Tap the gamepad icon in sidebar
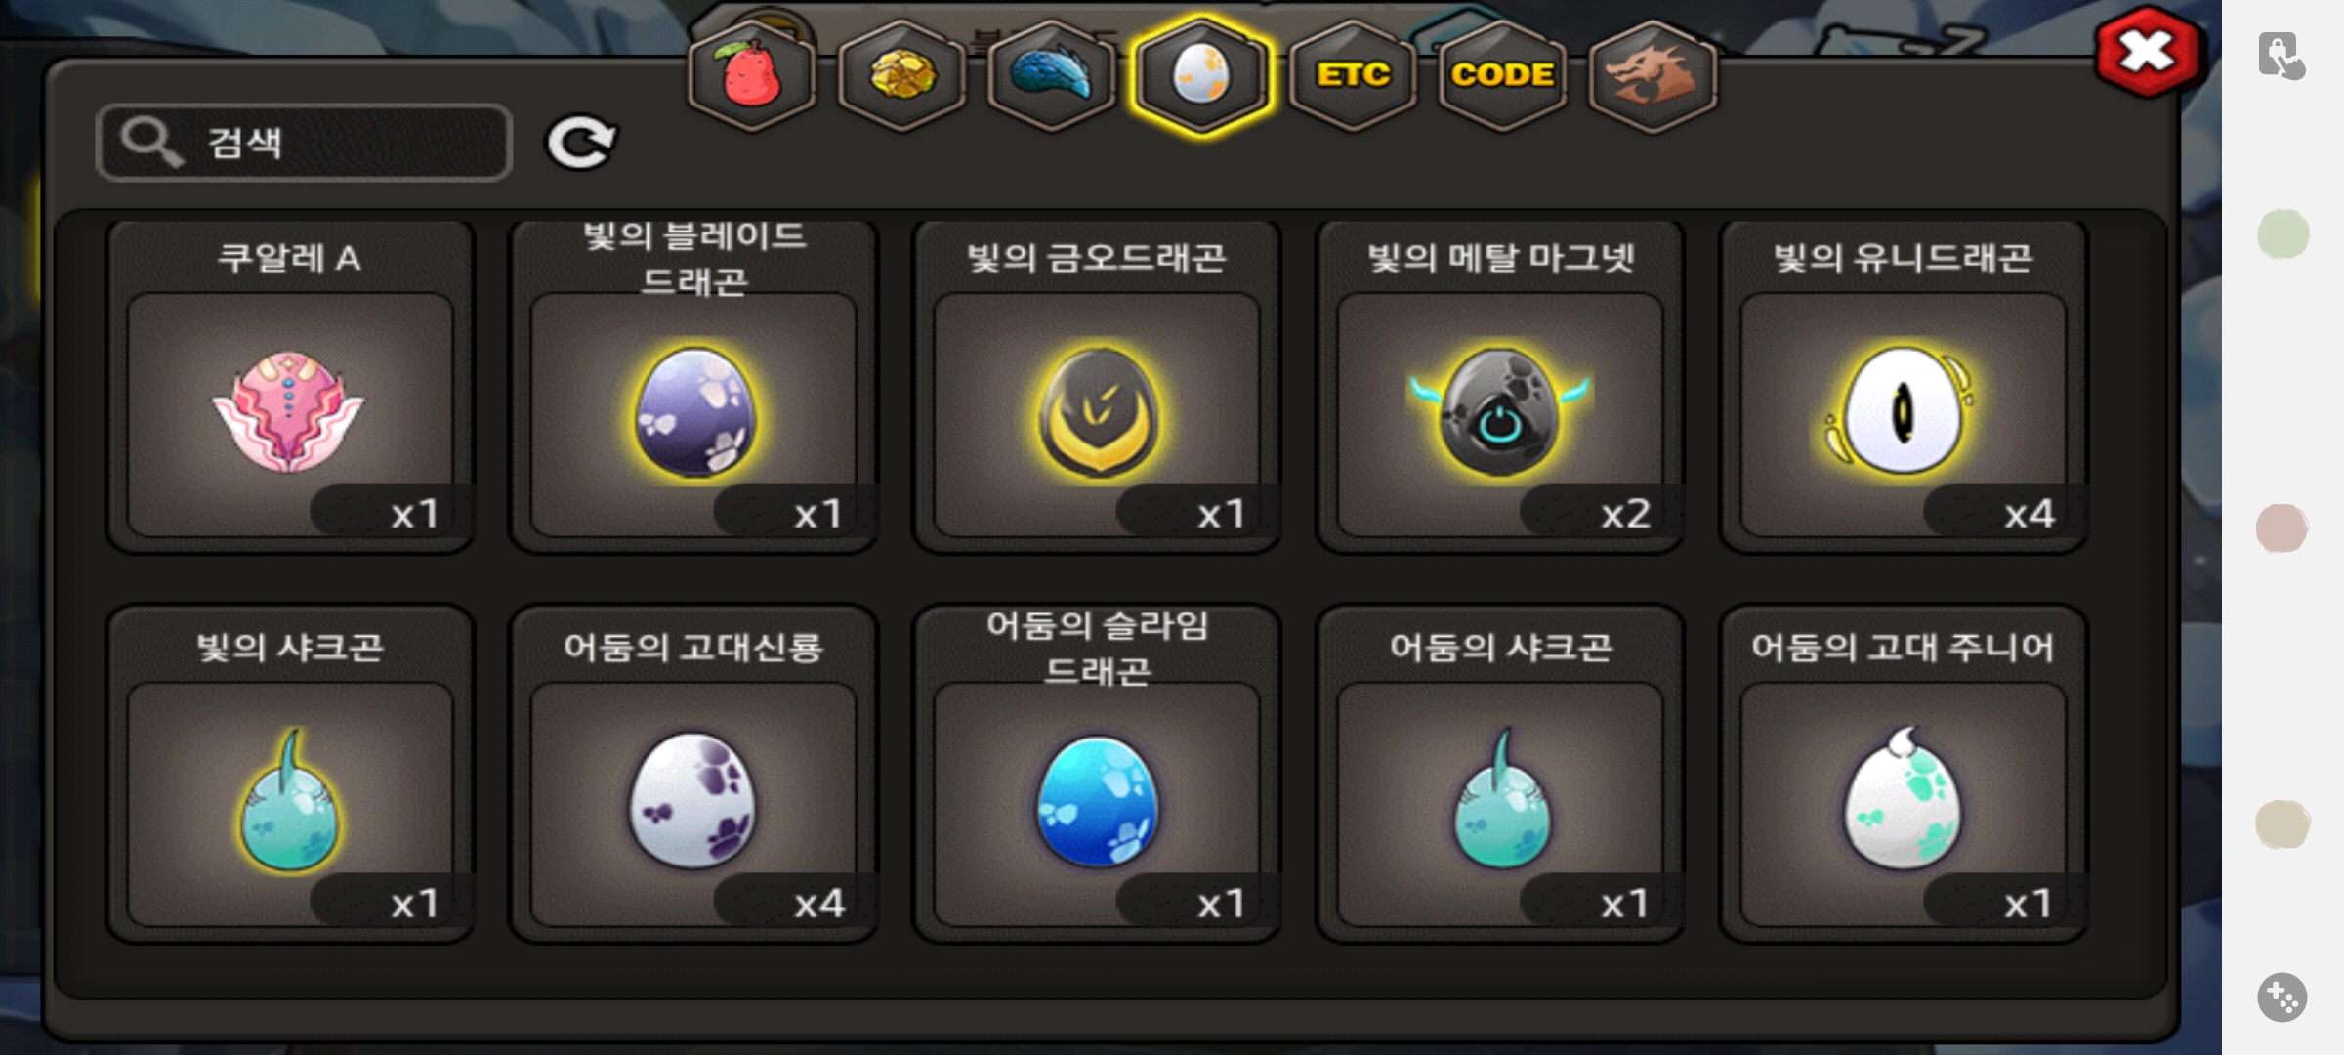 2282,997
